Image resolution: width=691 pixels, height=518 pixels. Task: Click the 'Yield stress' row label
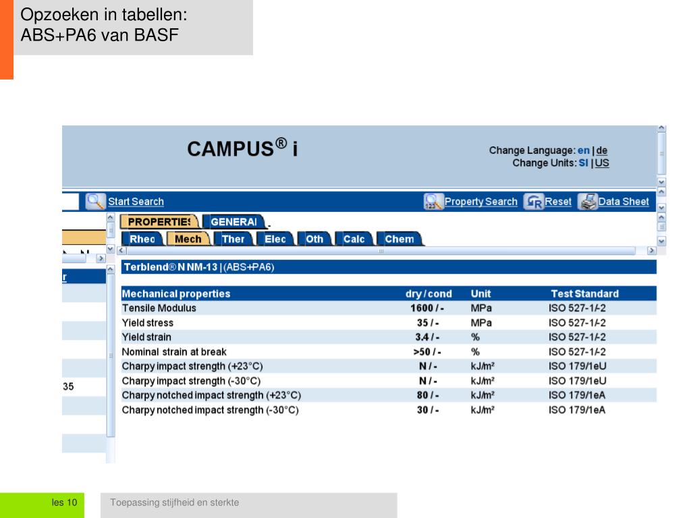click(x=148, y=322)
